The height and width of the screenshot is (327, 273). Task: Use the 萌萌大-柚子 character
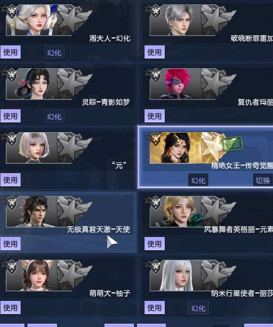point(10,308)
